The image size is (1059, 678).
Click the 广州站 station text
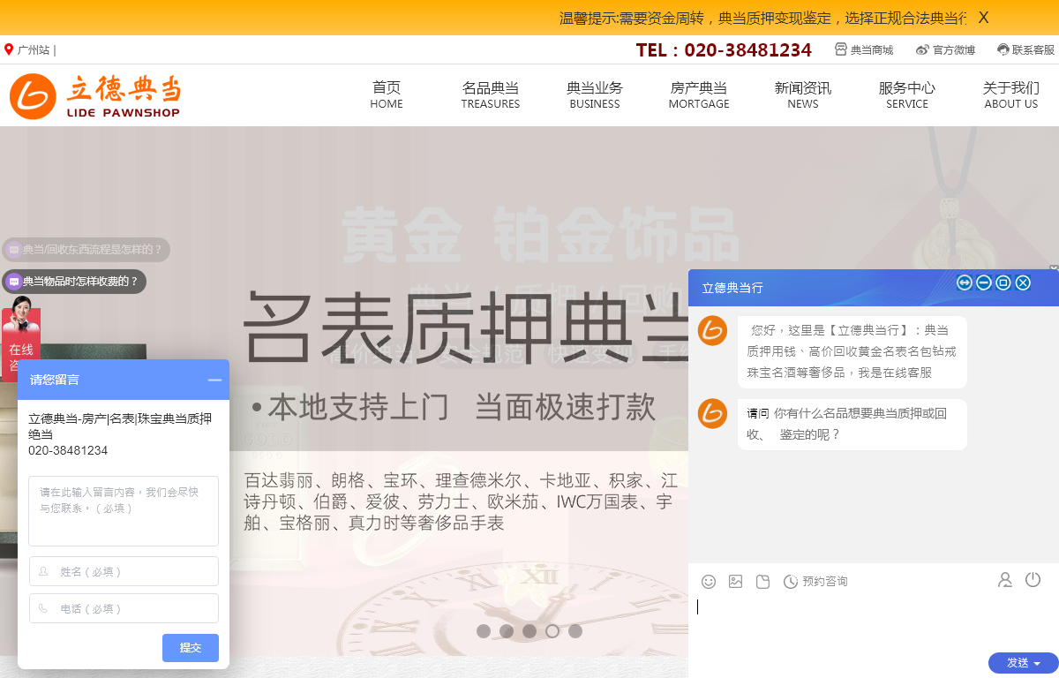coord(34,50)
